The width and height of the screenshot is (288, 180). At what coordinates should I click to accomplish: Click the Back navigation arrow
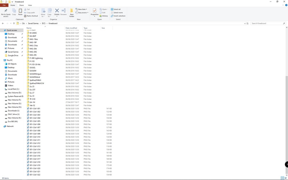[3, 23]
